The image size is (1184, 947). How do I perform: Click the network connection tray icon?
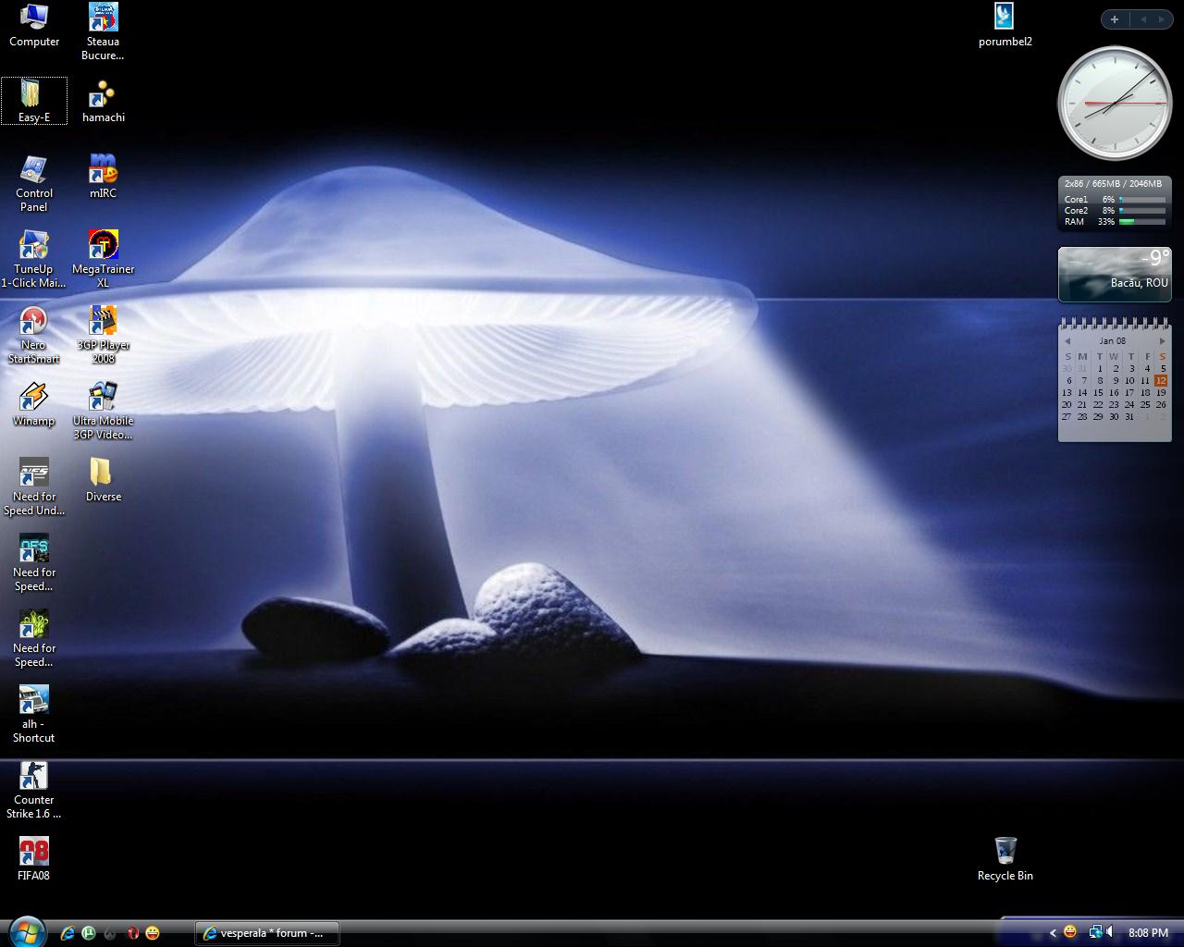[1094, 932]
